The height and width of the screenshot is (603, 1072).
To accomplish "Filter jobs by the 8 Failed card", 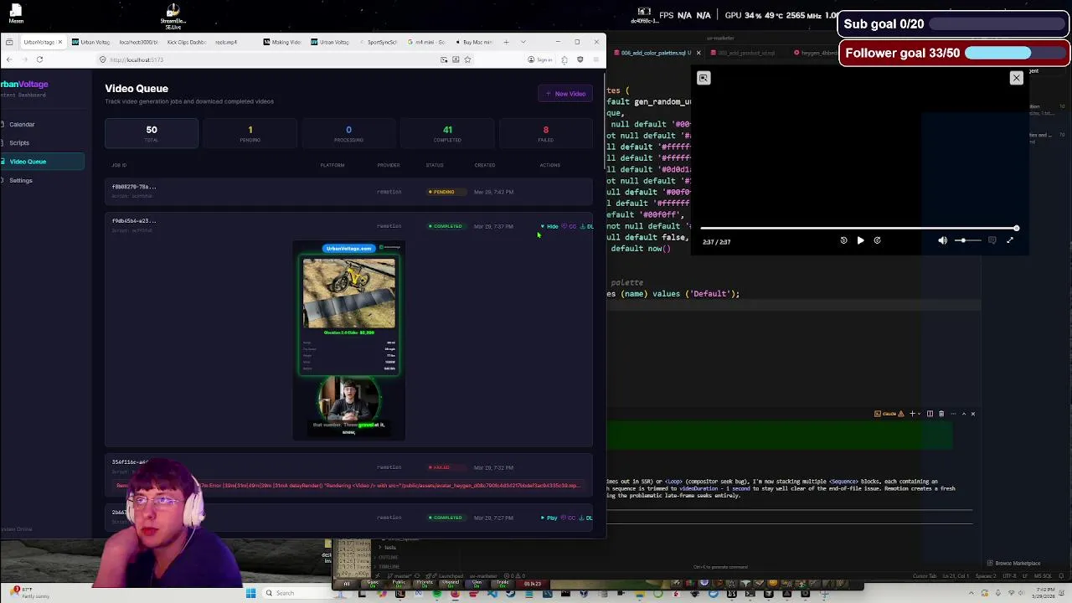I will (x=546, y=133).
